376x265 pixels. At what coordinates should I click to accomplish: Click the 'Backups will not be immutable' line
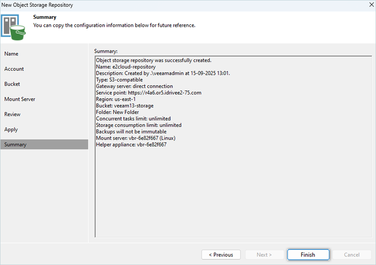pyautogui.click(x=131, y=132)
